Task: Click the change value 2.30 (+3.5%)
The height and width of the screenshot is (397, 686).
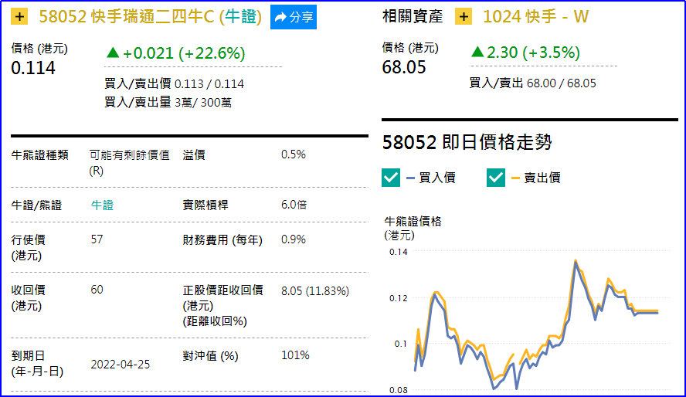Action: click(x=533, y=53)
